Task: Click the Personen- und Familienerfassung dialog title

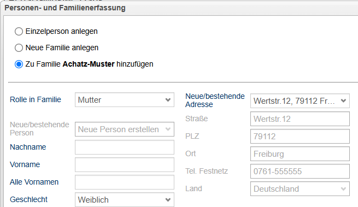Action: tap(65, 8)
